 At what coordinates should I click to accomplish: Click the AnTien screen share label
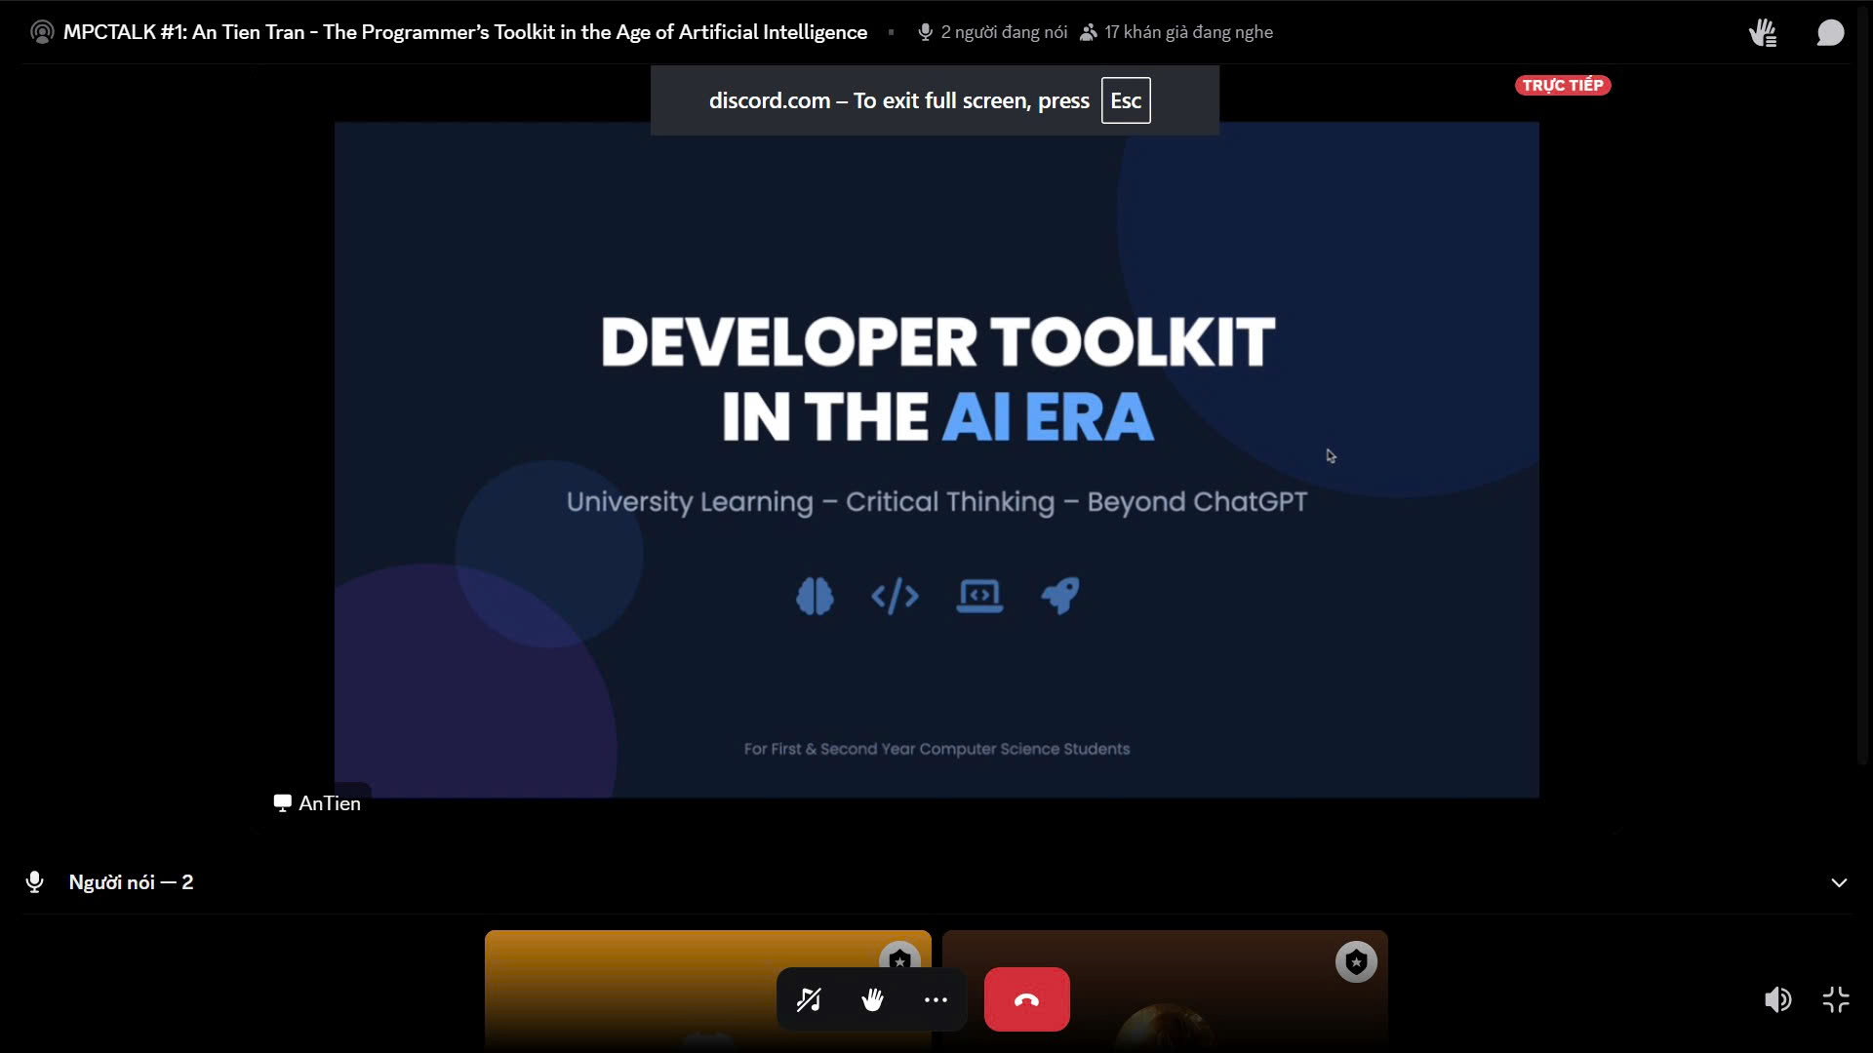(x=318, y=803)
